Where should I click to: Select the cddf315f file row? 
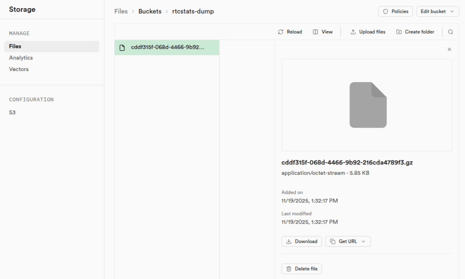[167, 48]
